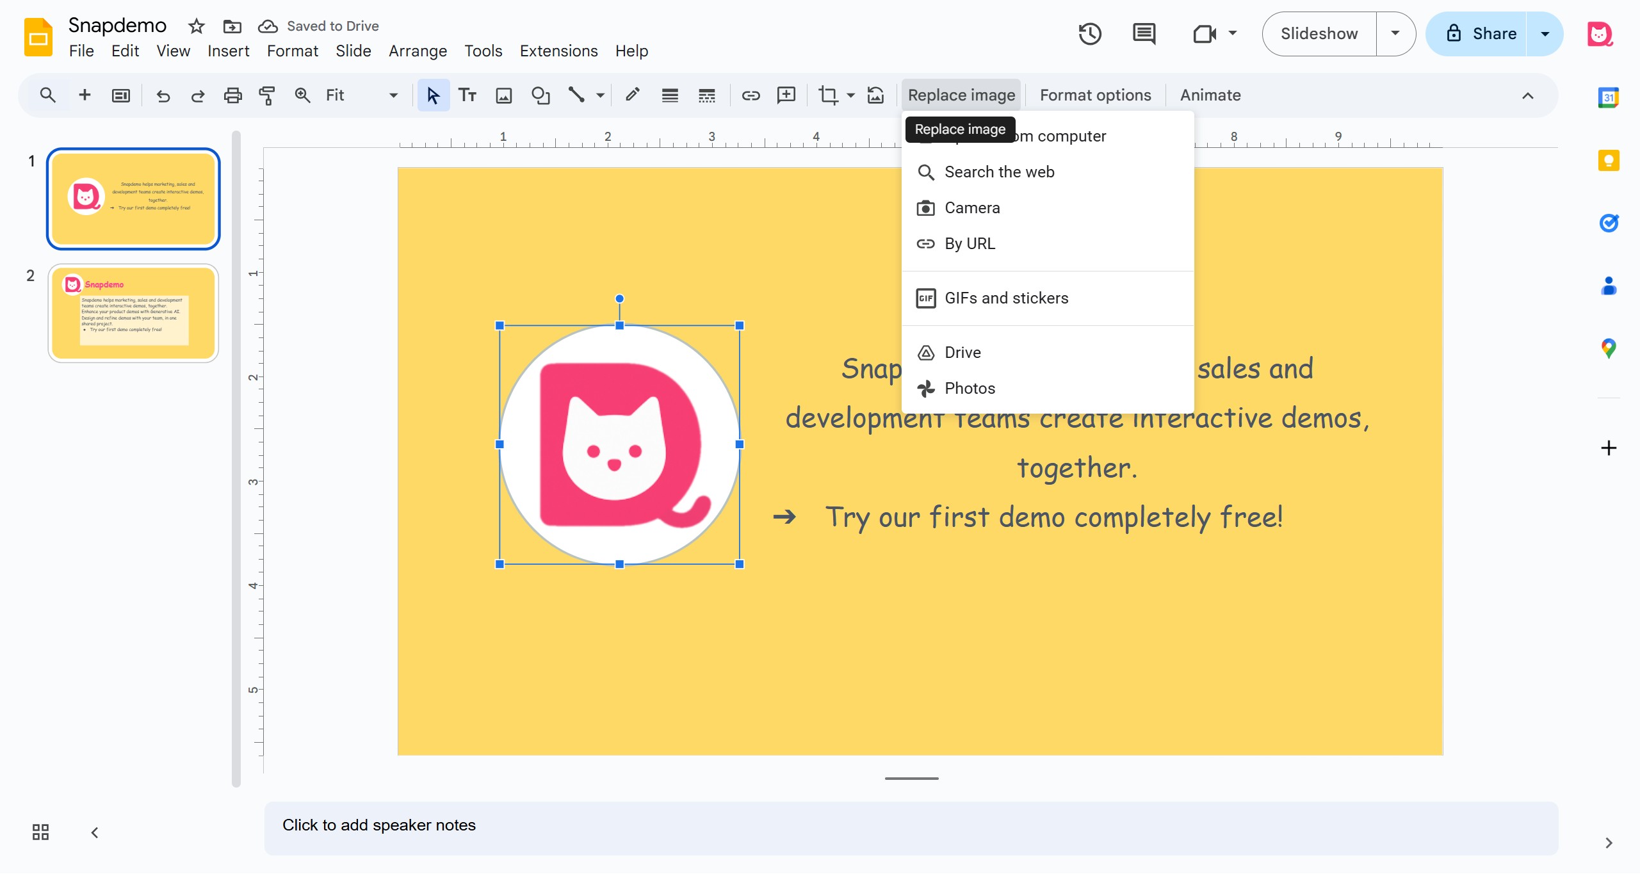The height and width of the screenshot is (874, 1640).
Task: Pick Drive as the image source
Action: point(1047,353)
